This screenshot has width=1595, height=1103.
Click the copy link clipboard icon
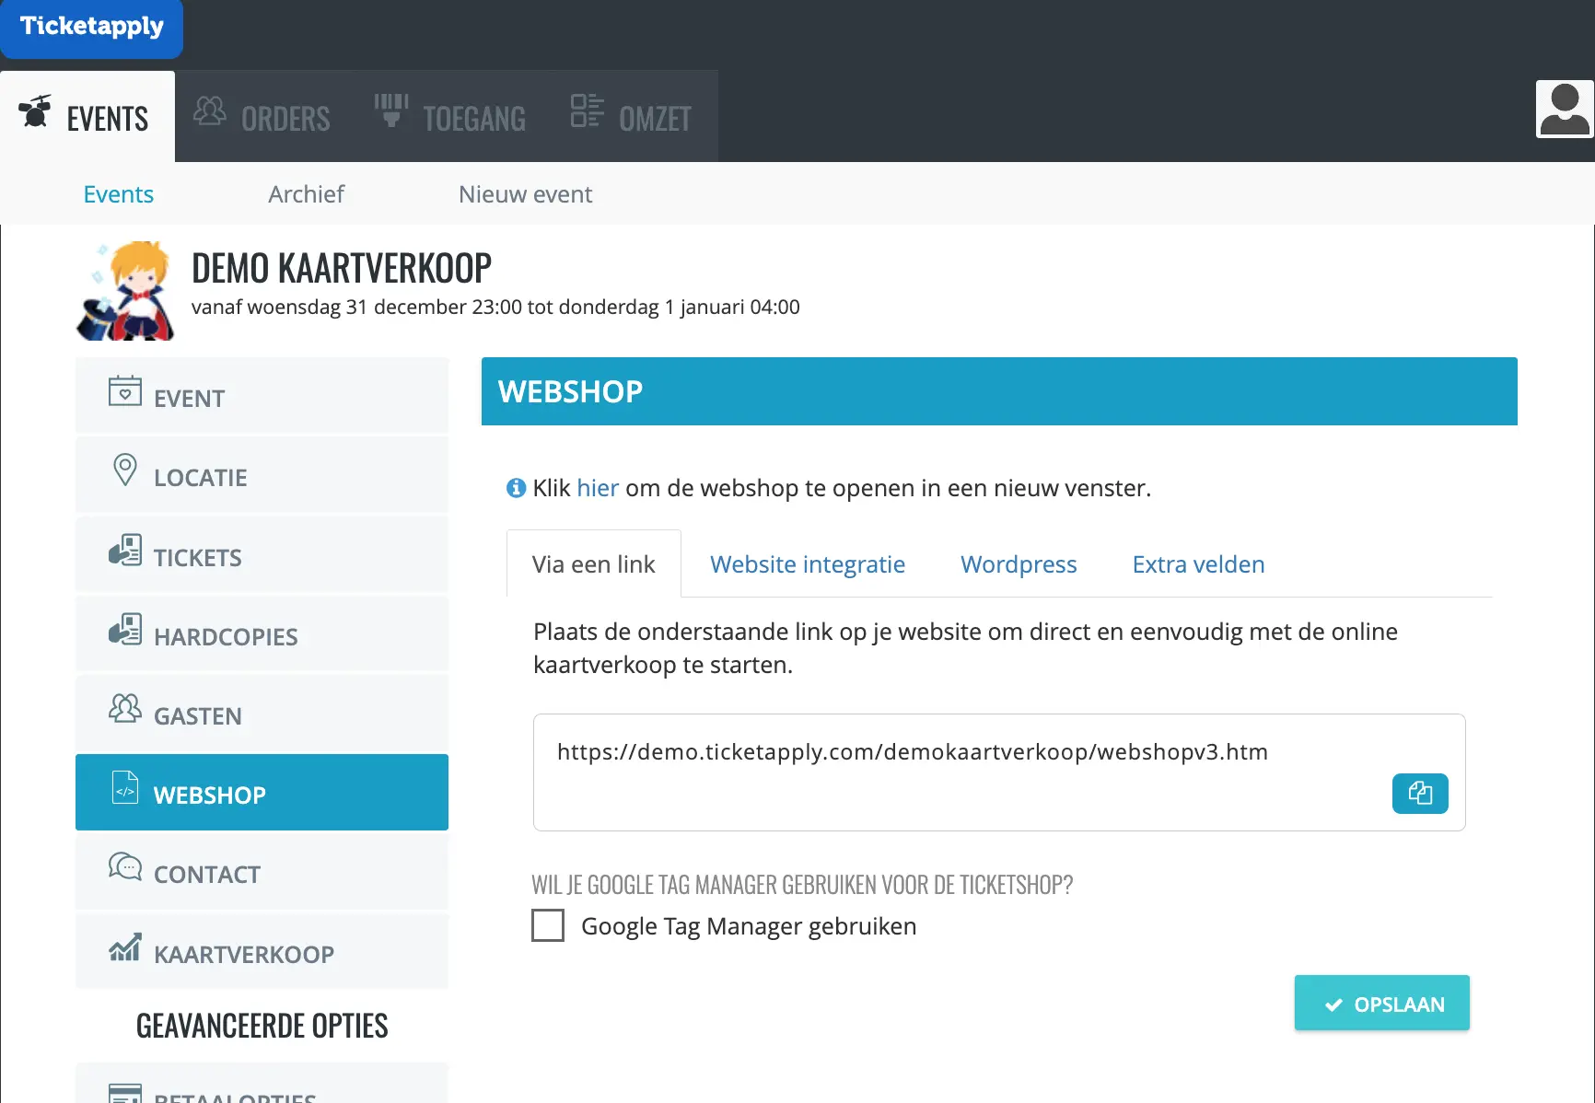(x=1419, y=794)
